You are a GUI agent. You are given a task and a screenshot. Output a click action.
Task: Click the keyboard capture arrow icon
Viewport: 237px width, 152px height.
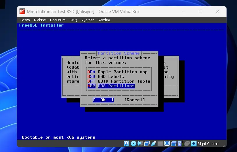tap(194, 143)
